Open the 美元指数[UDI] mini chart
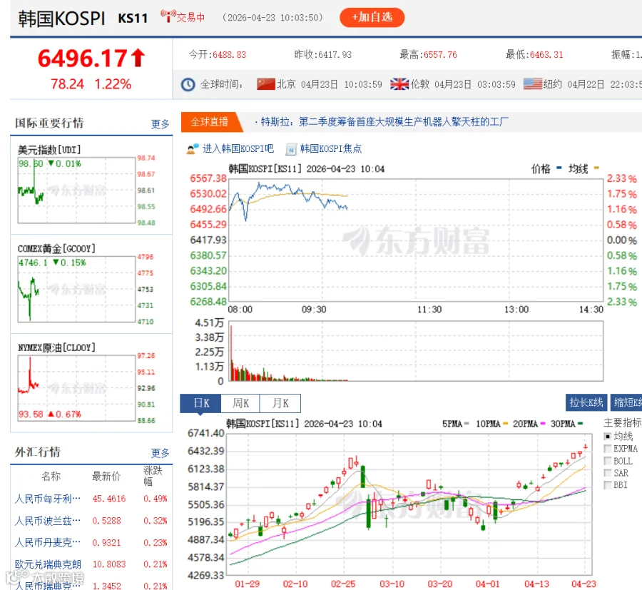642x590 pixels. [76, 190]
